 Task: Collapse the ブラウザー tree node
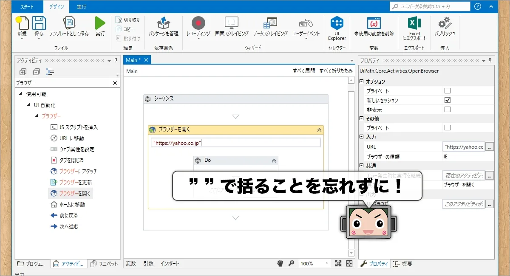(x=37, y=116)
